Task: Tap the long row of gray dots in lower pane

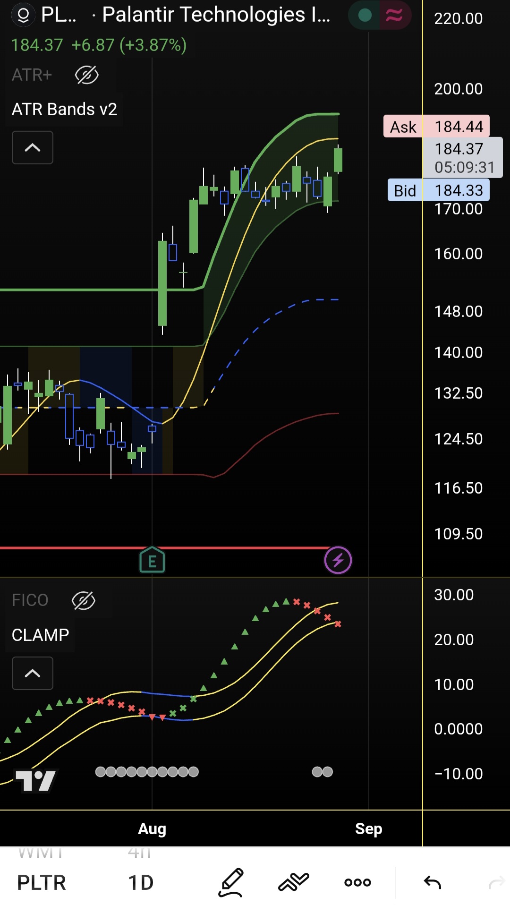Action: (x=147, y=772)
